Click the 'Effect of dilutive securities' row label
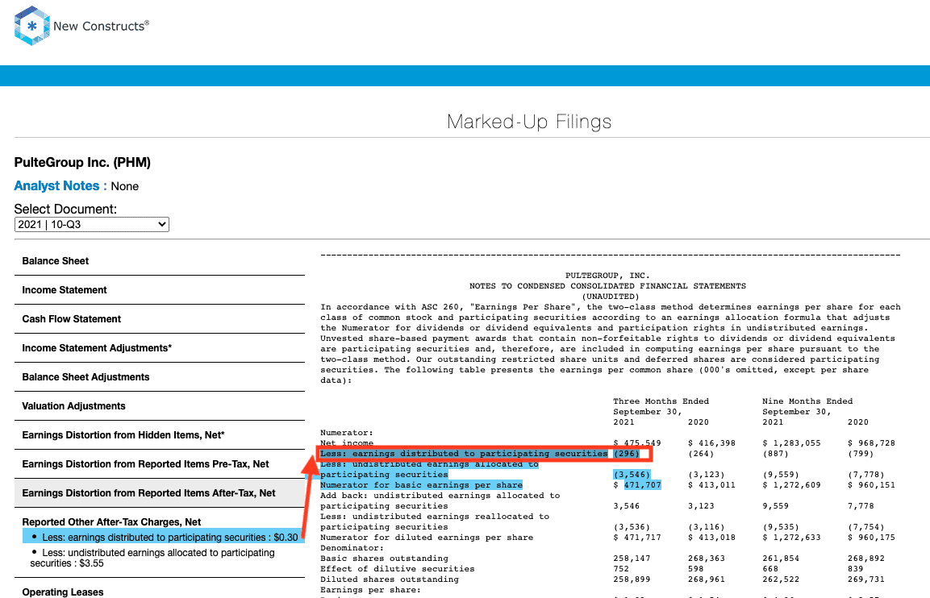 point(398,569)
